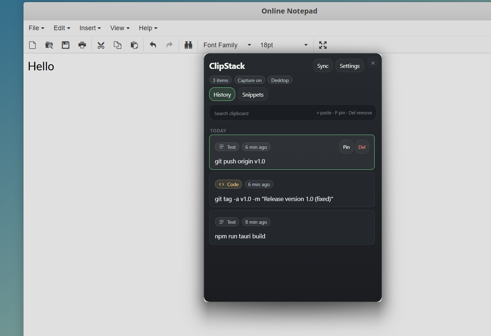Click 6 min ago on git tag clip
491x336 pixels.
pyautogui.click(x=259, y=184)
